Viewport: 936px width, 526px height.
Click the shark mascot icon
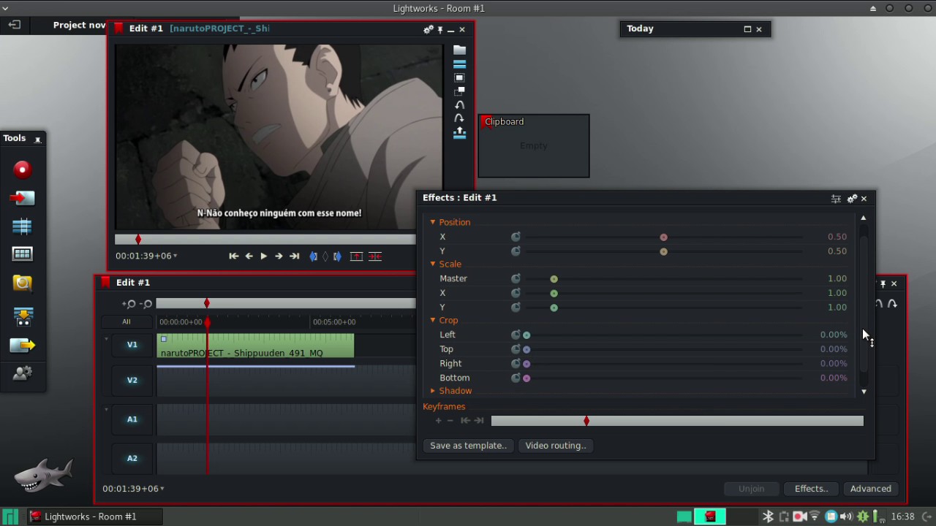(x=43, y=474)
